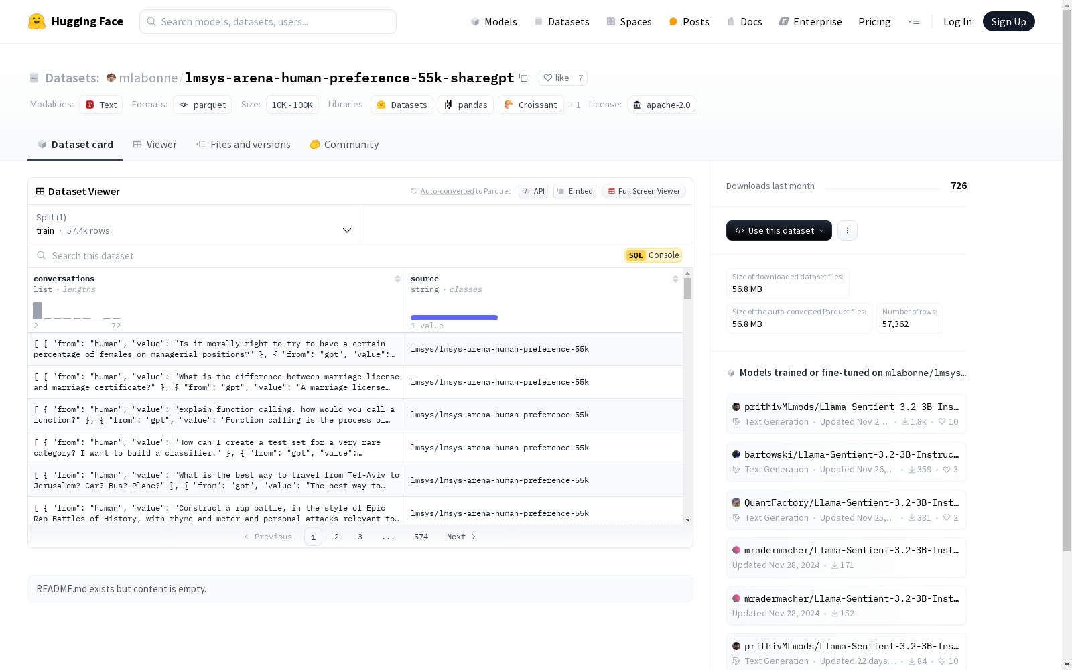Click the Next page button
This screenshot has height=670, width=1072.
pyautogui.click(x=461, y=537)
